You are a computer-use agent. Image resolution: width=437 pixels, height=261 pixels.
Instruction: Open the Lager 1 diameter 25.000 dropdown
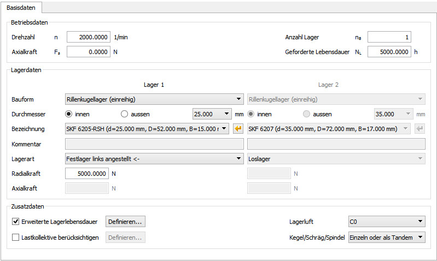(x=212, y=114)
